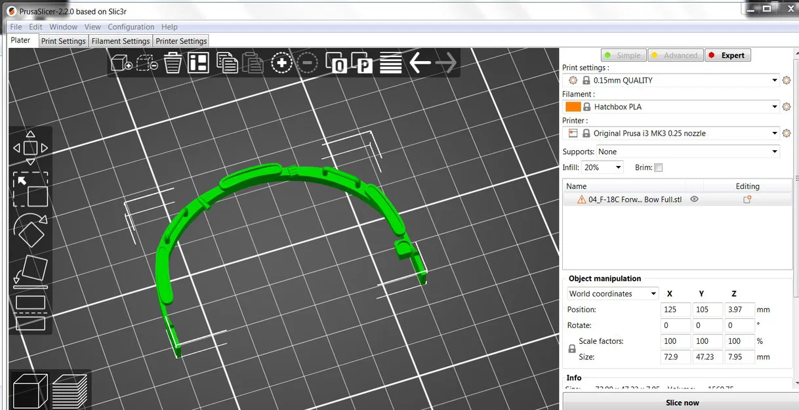Click the Scale factors X input field
This screenshot has width=799, height=410.
pos(676,341)
